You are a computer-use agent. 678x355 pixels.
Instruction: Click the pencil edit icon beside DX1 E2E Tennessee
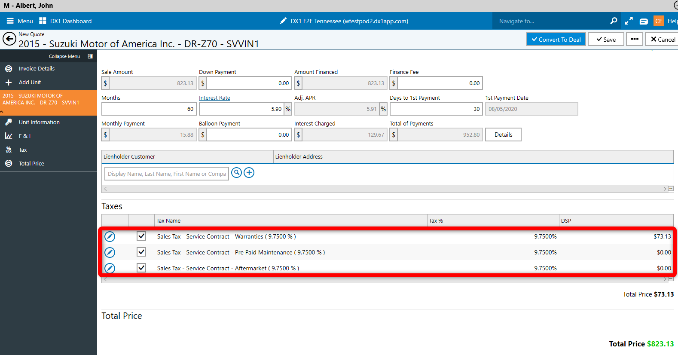pos(283,21)
